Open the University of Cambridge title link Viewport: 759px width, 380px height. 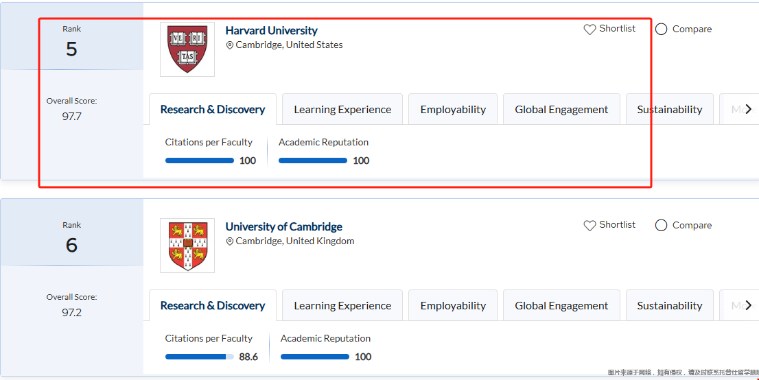coord(283,227)
